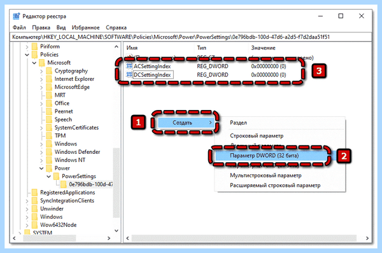Expand the Wow6432Node tree node
The width and height of the screenshot is (382, 253).
point(27,225)
